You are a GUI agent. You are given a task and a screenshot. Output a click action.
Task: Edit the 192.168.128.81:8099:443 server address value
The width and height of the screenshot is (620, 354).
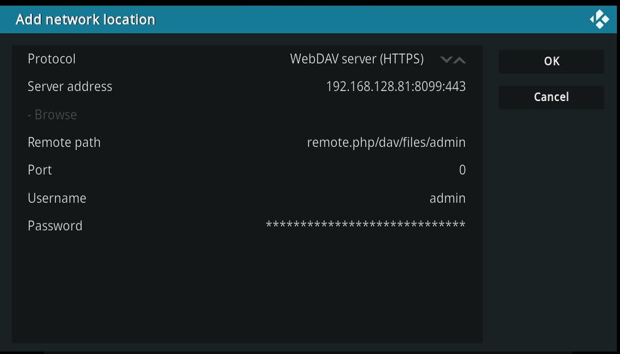pos(396,87)
